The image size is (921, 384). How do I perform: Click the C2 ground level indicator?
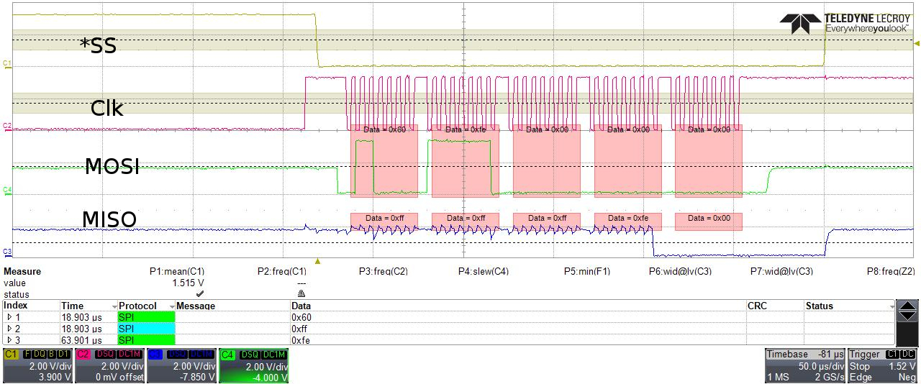[x=7, y=127]
